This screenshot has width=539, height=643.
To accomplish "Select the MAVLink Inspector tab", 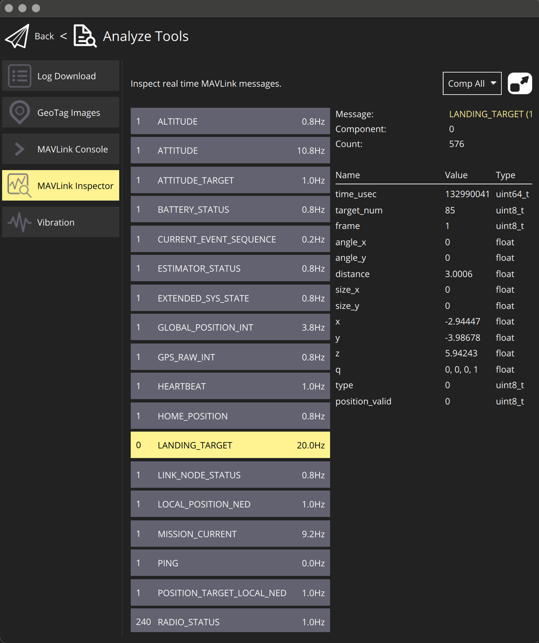I will [61, 186].
